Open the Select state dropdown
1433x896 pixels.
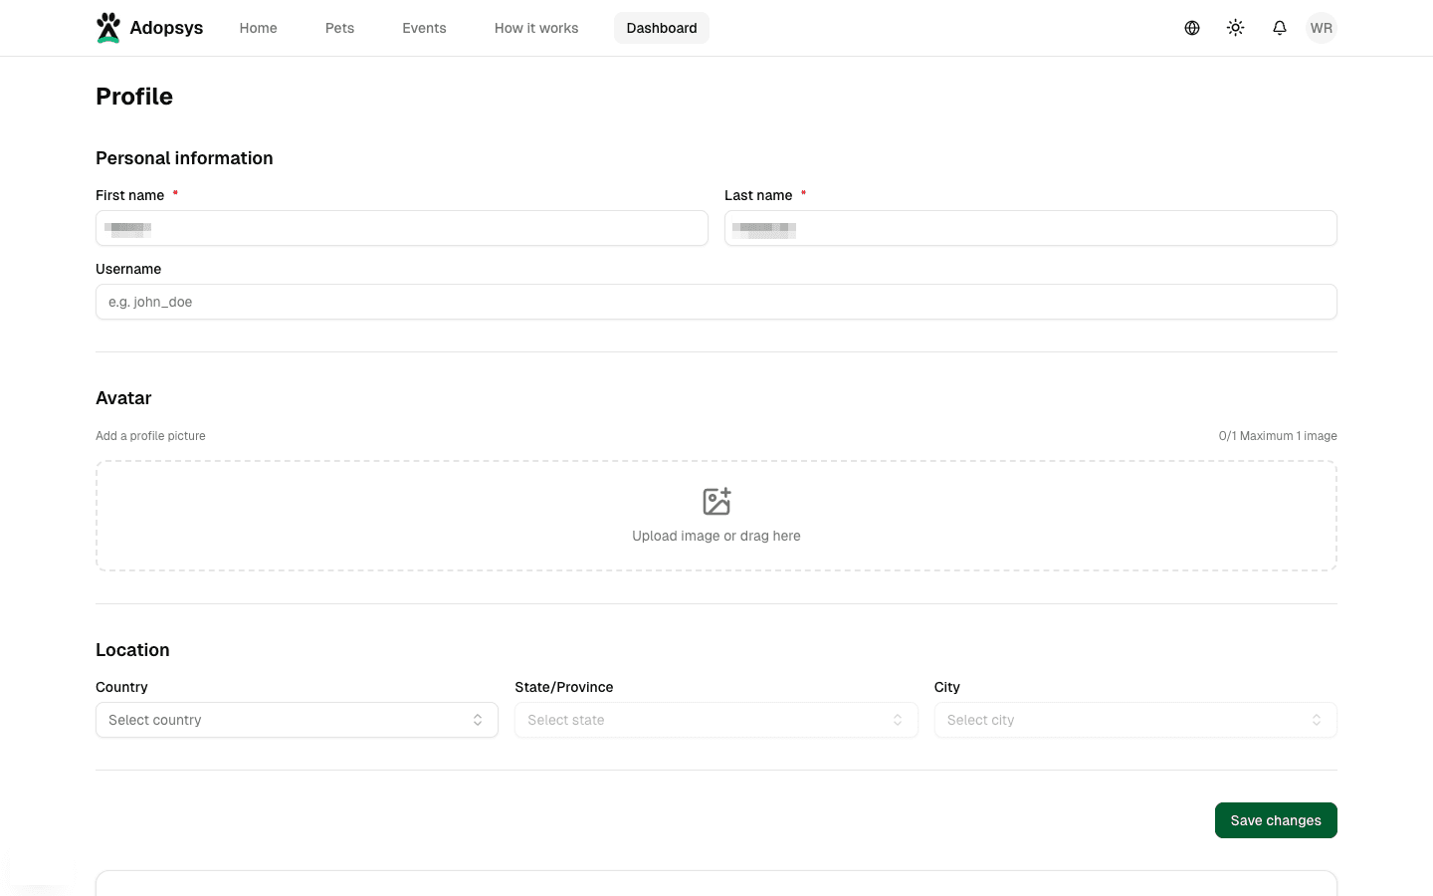716,719
